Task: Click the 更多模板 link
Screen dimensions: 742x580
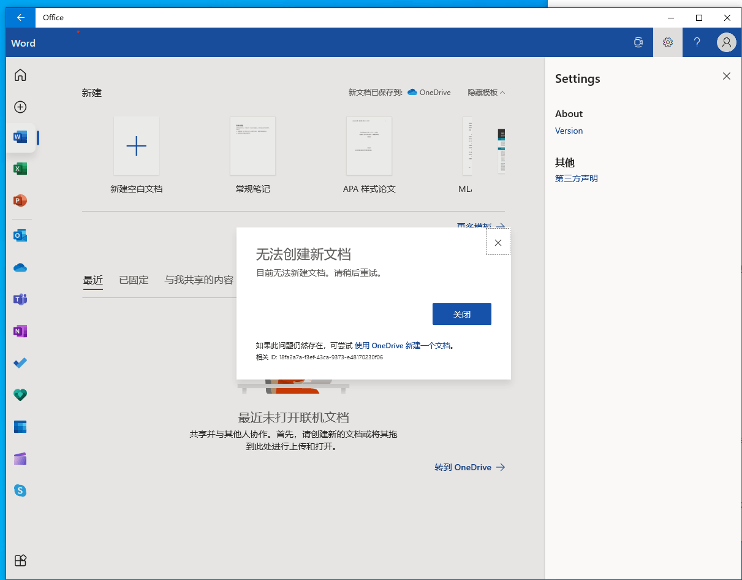Action: pos(481,226)
